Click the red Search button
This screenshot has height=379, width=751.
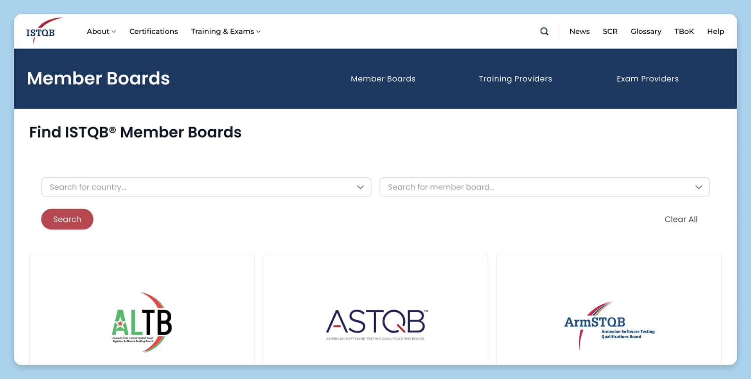pos(67,219)
